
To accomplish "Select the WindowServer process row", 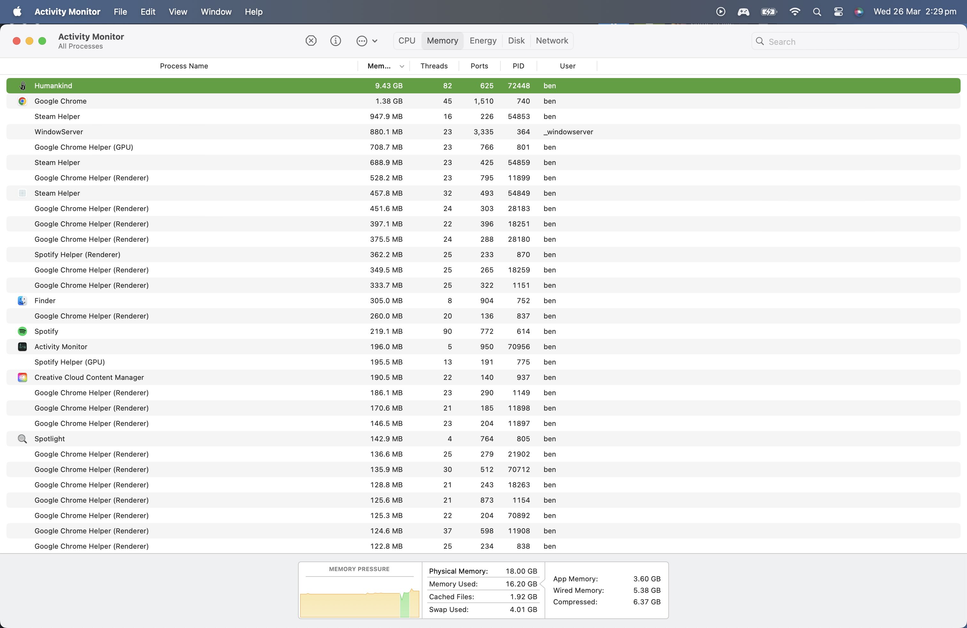I will coord(483,132).
